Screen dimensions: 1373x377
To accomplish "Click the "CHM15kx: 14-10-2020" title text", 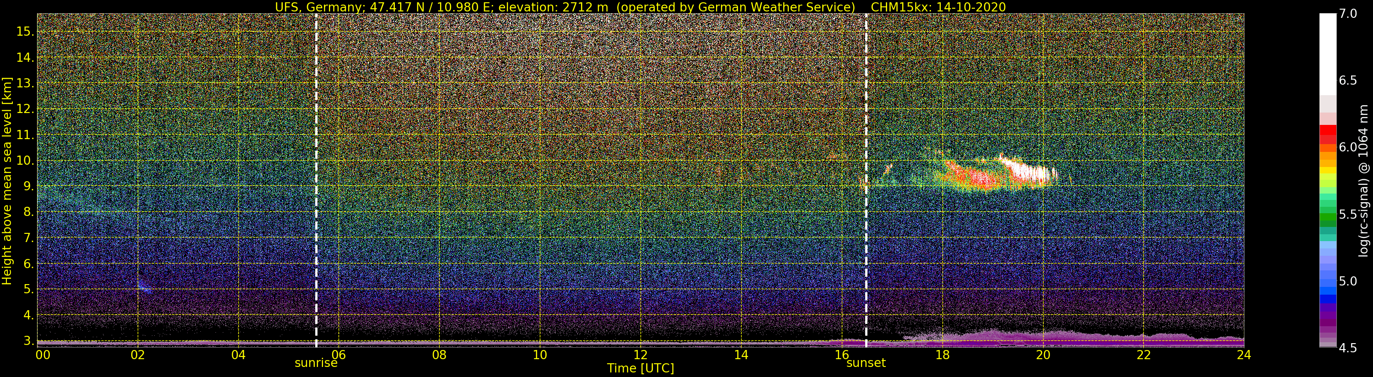I will pyautogui.click(x=938, y=7).
